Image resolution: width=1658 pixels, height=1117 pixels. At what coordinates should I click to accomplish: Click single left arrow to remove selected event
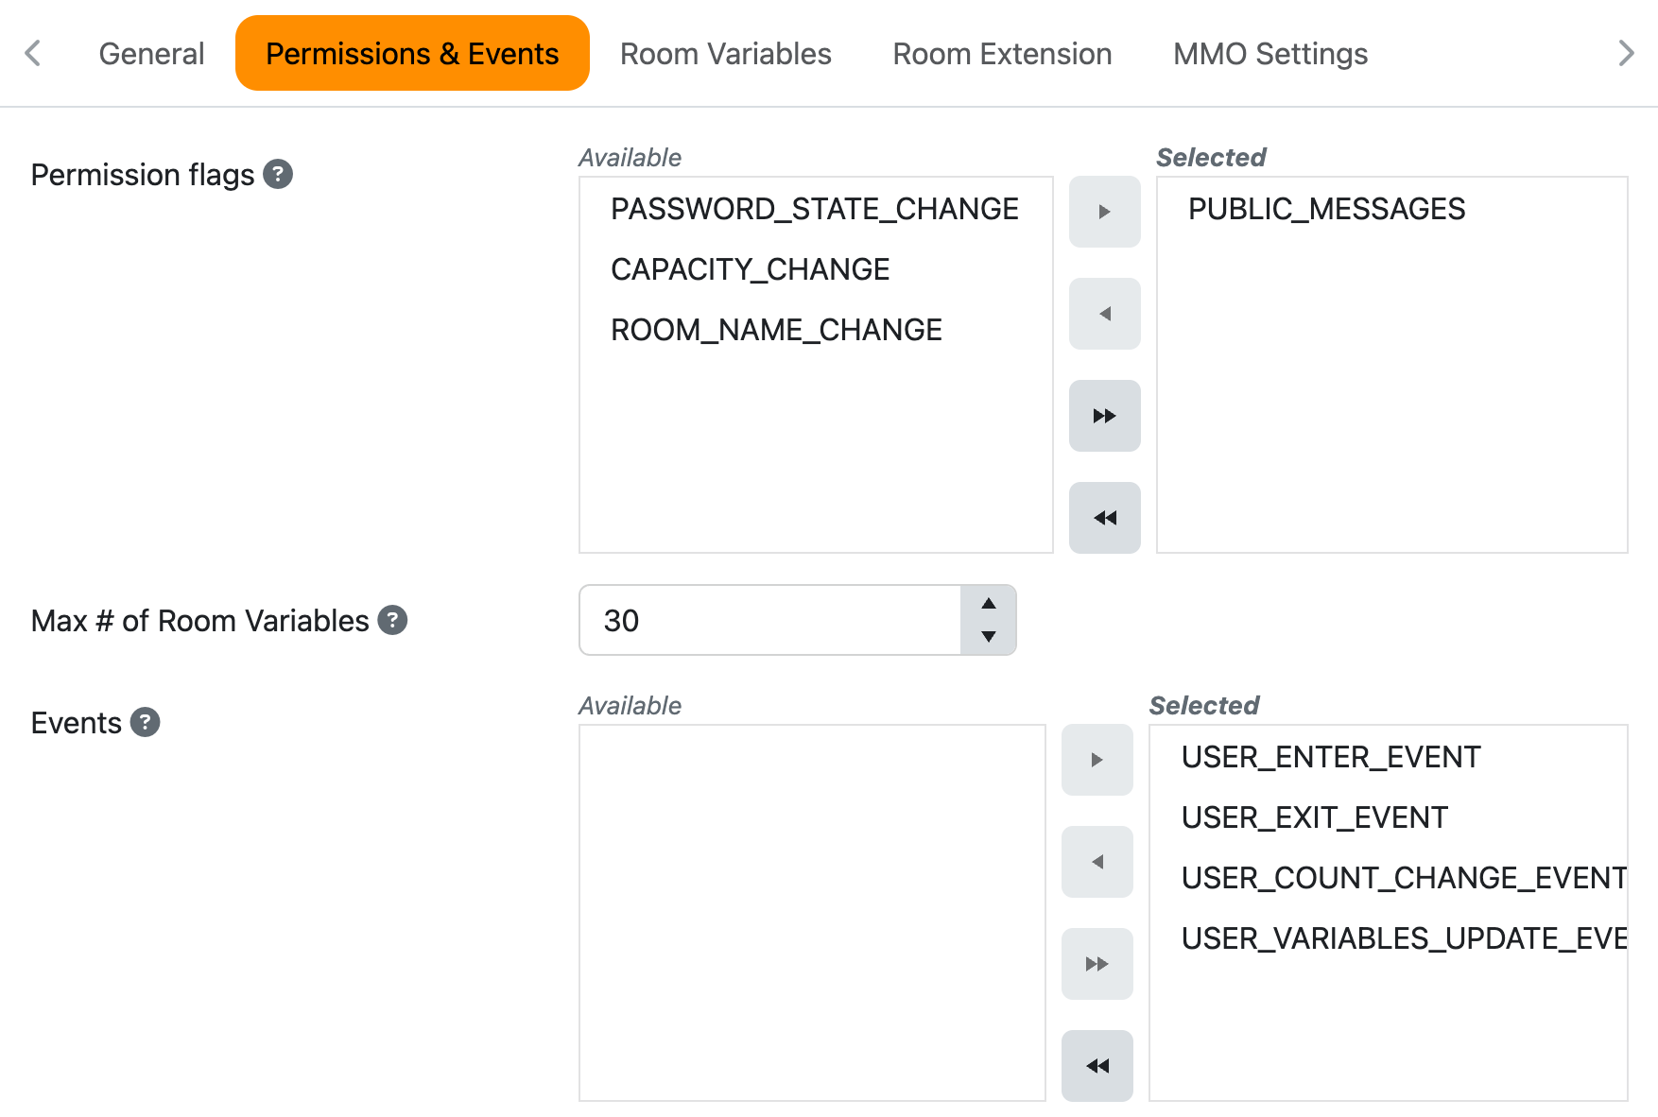coord(1097,862)
